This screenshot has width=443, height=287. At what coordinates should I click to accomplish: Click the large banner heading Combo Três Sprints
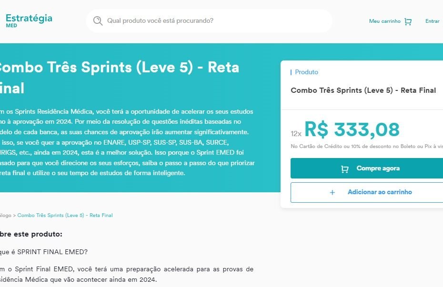[119, 78]
